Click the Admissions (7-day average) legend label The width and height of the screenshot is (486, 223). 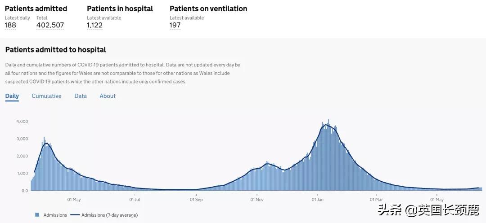click(109, 215)
